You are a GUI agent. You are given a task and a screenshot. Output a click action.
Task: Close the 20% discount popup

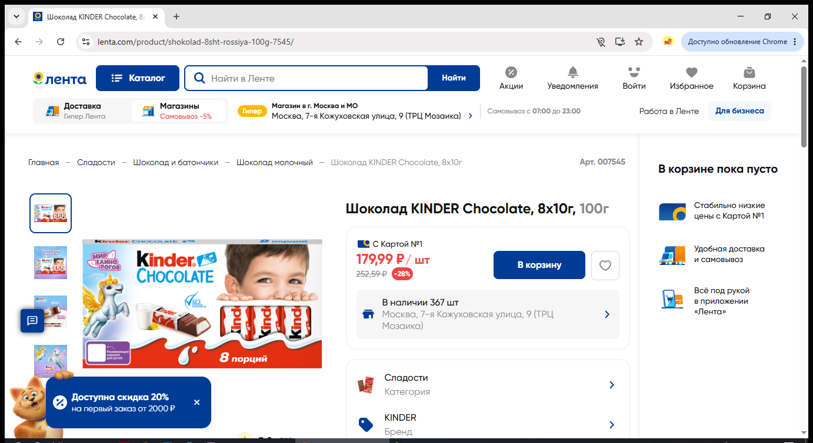(196, 402)
